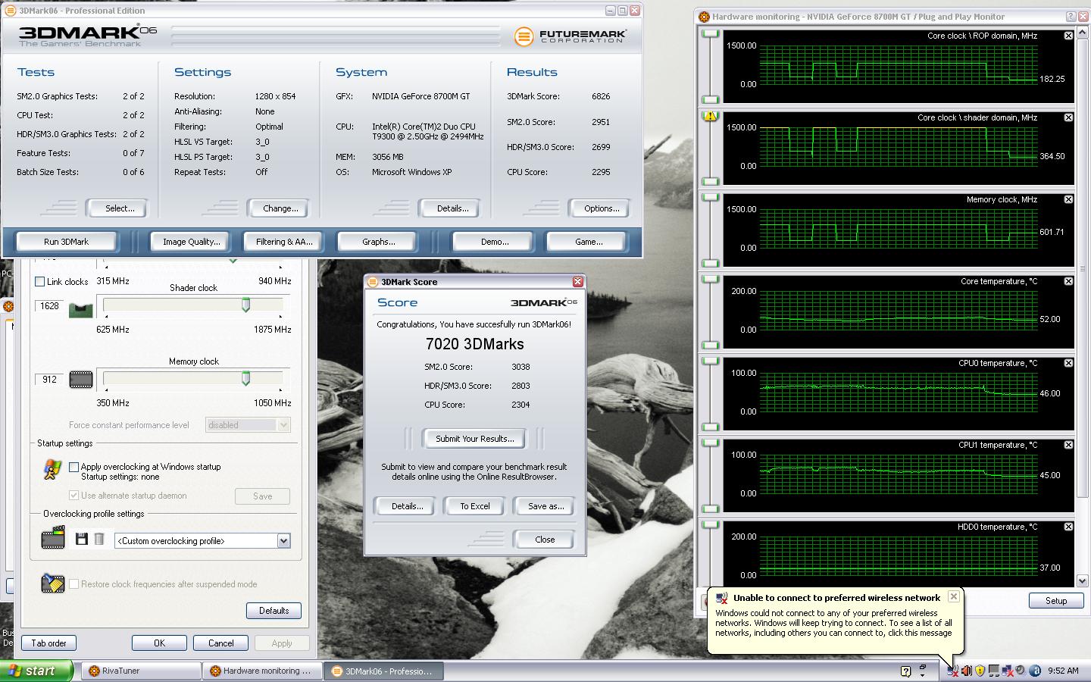Click Submit Your Results button
The width and height of the screenshot is (1091, 682).
click(x=475, y=439)
